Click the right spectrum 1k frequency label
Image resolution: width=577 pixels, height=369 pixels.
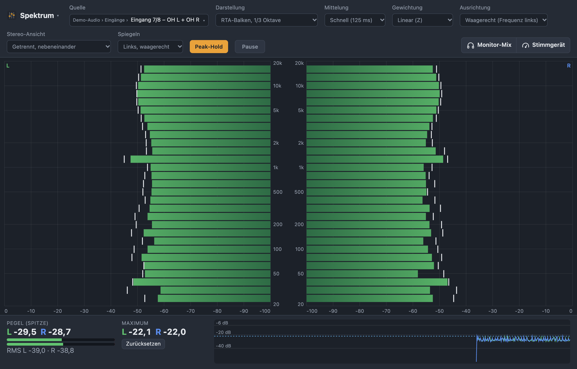(x=301, y=167)
